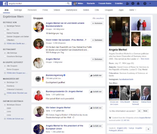Select 2019 date radio button
The height and width of the screenshot is (134, 157).
tap(5, 112)
